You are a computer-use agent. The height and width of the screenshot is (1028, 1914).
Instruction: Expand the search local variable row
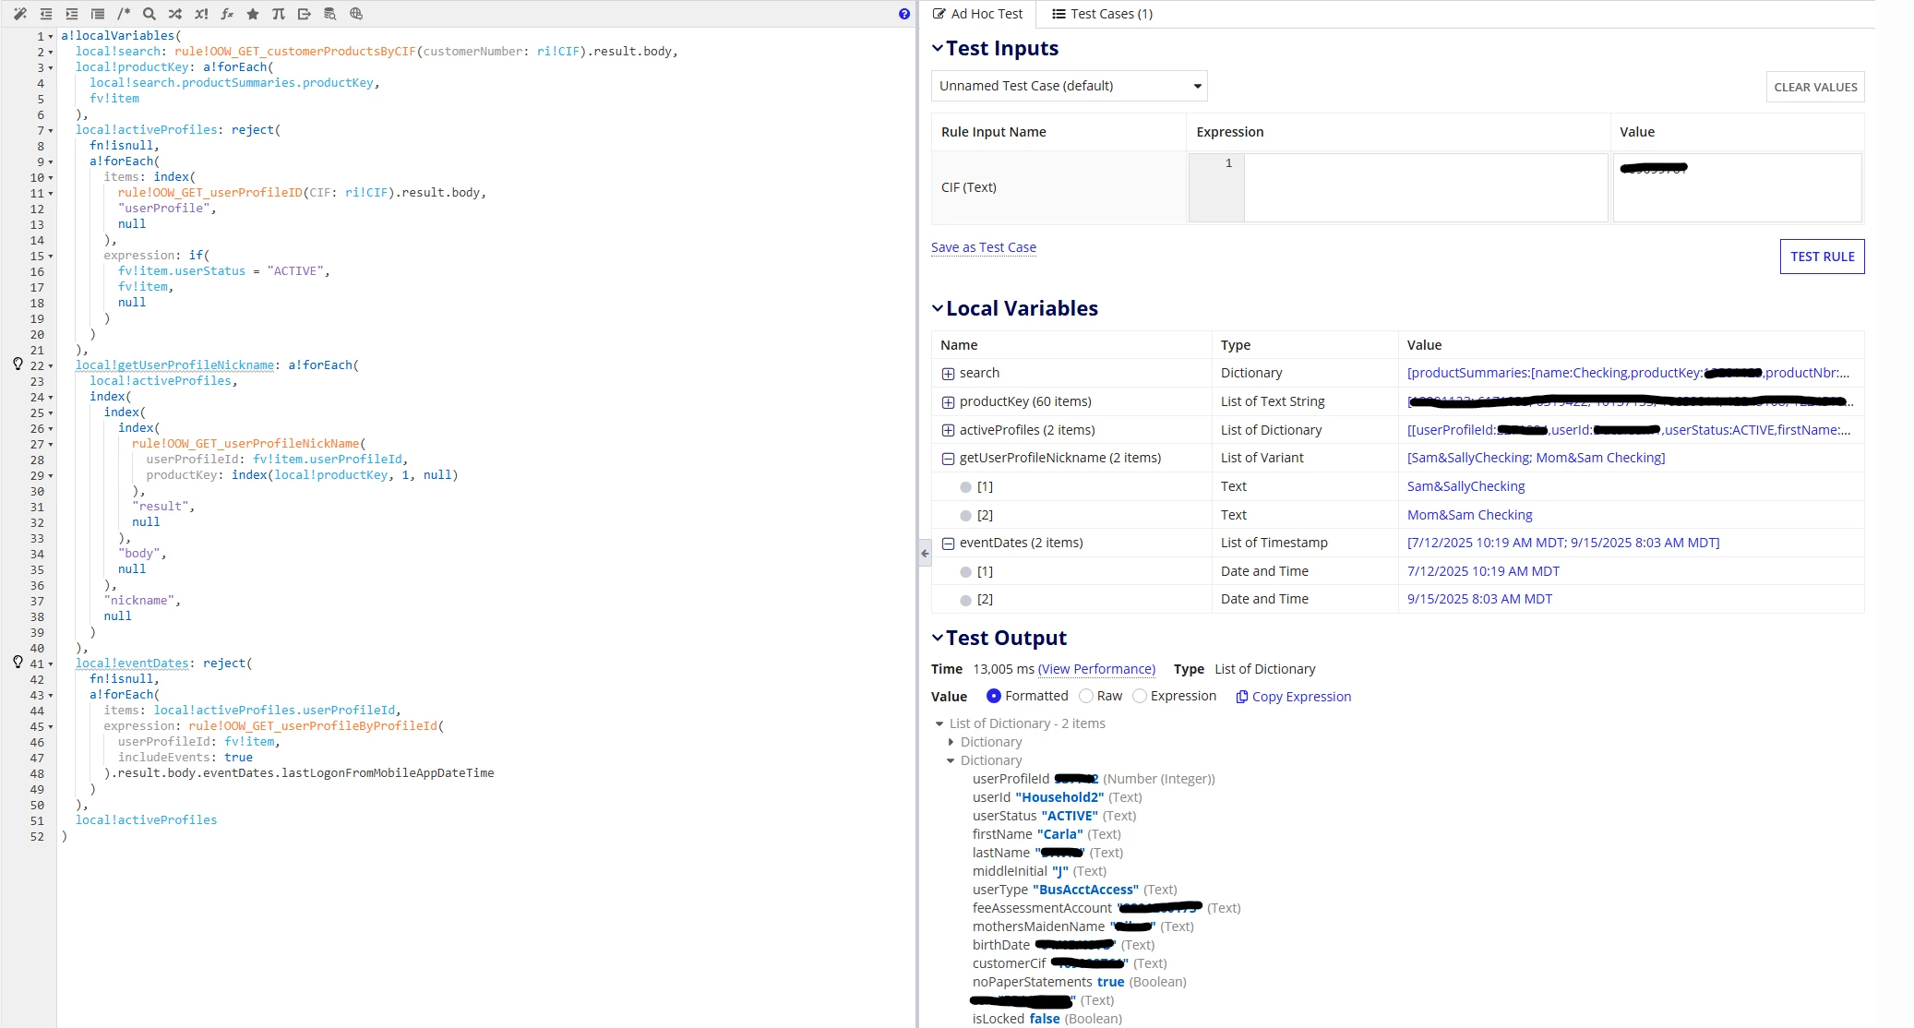click(x=948, y=374)
